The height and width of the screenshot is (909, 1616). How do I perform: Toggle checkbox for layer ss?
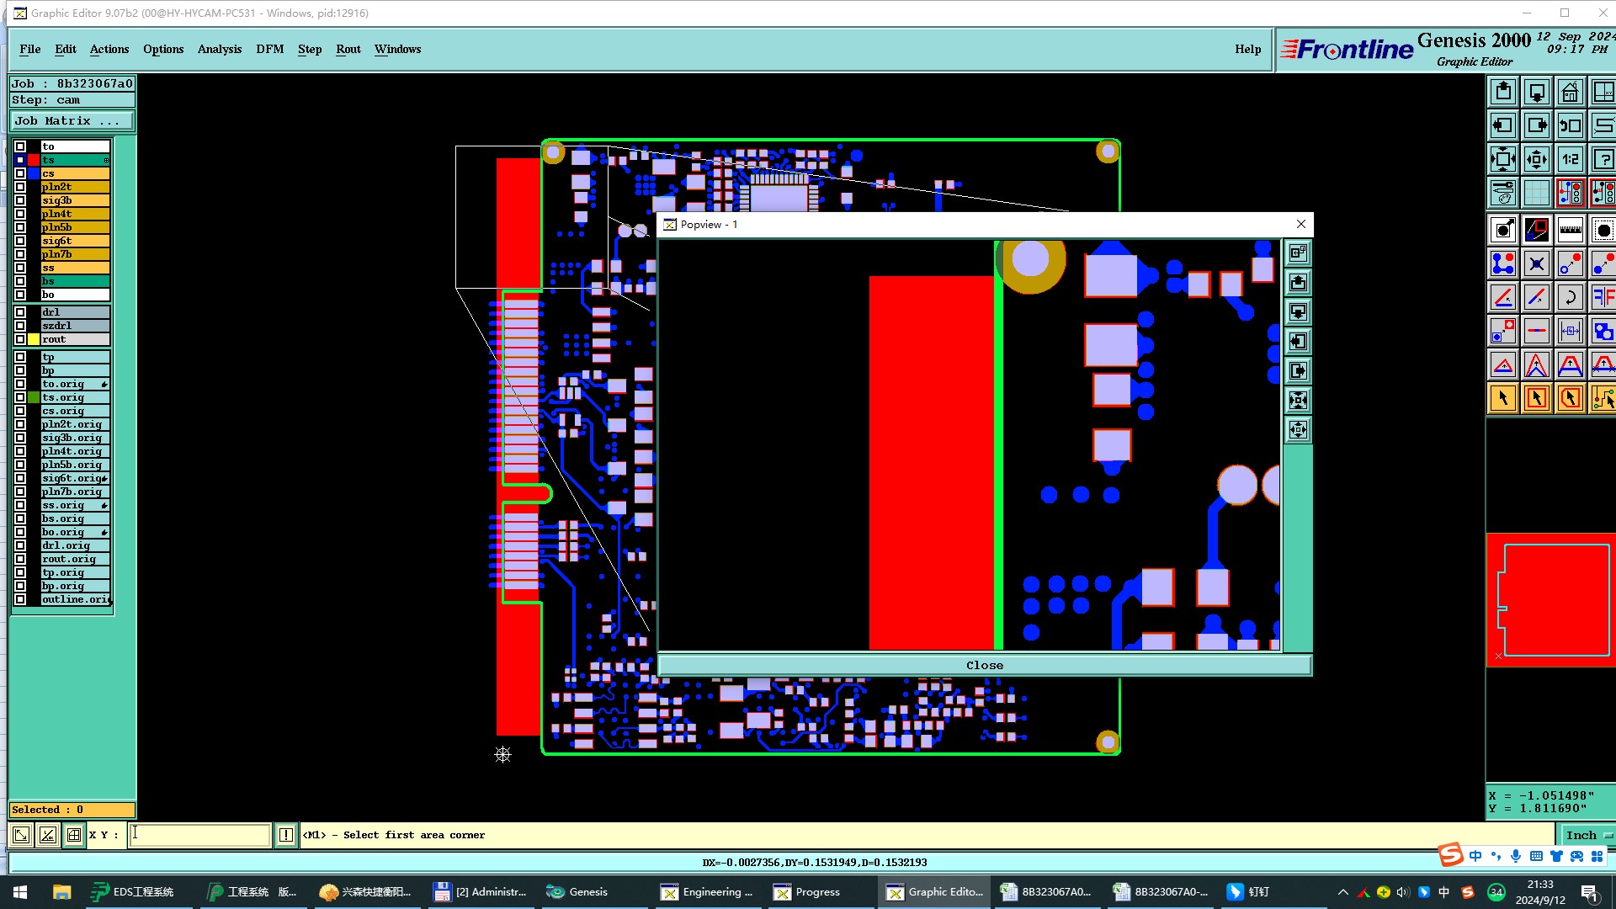pos(20,268)
